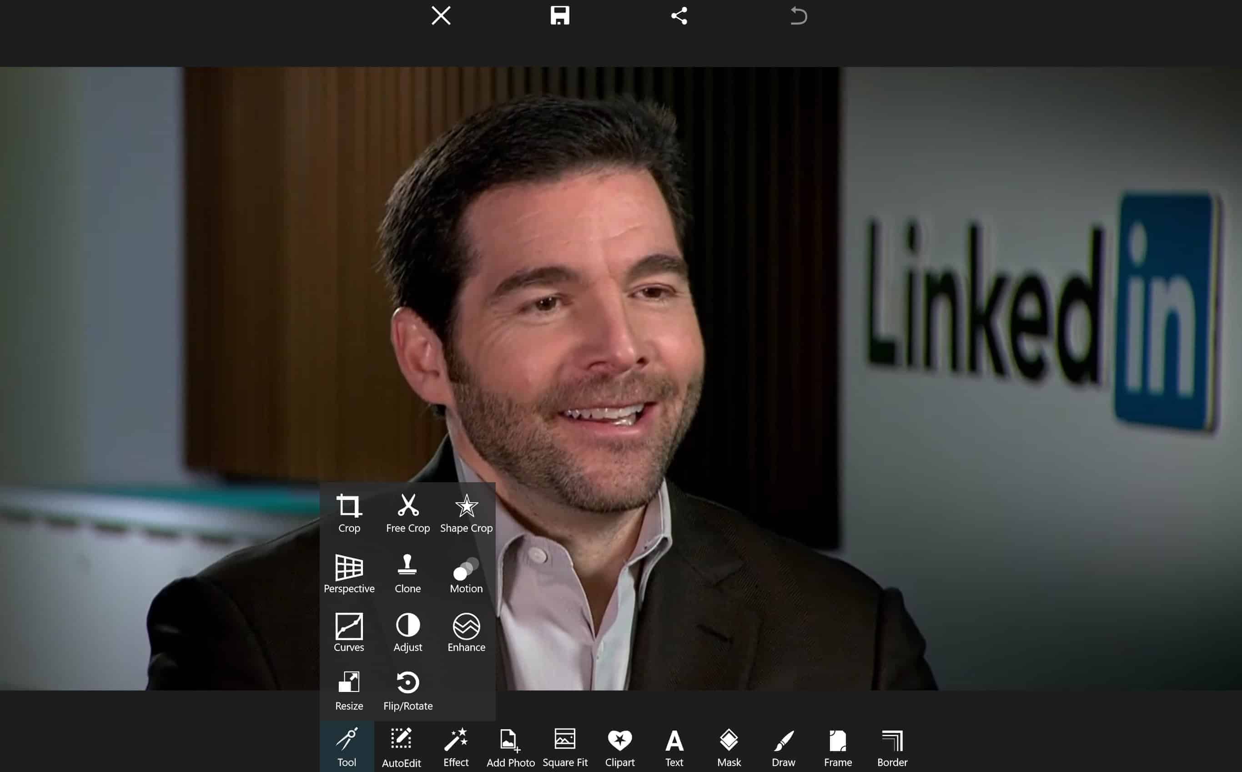The image size is (1242, 772).
Task: Open the Mask option
Action: [x=729, y=747]
